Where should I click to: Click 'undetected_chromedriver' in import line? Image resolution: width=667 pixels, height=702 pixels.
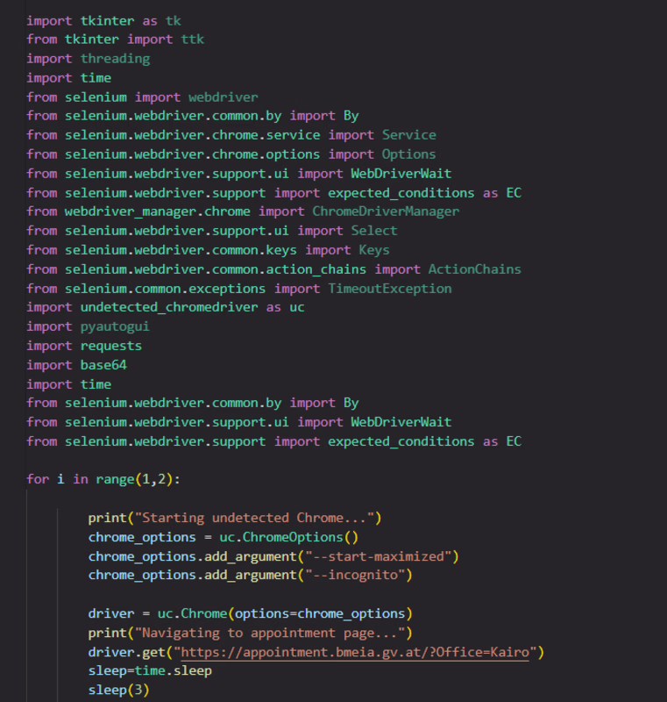[x=169, y=307]
